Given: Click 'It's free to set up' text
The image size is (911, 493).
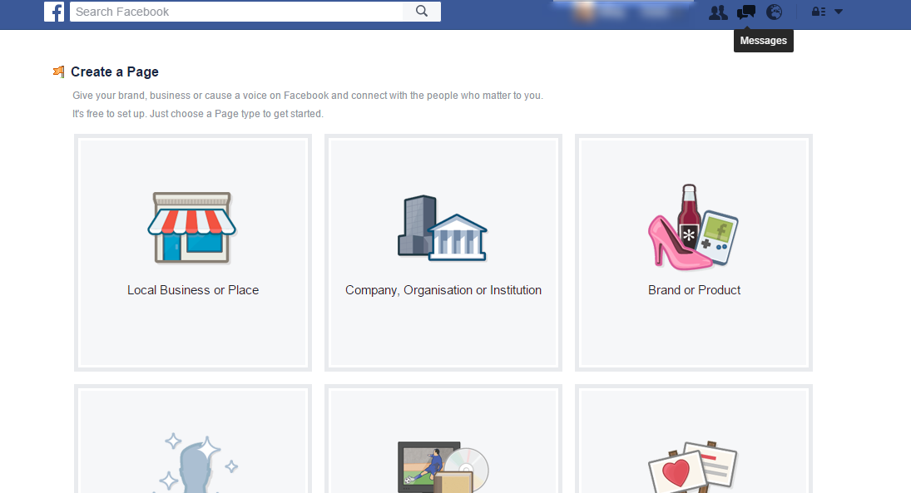Looking at the screenshot, I should 197,114.
